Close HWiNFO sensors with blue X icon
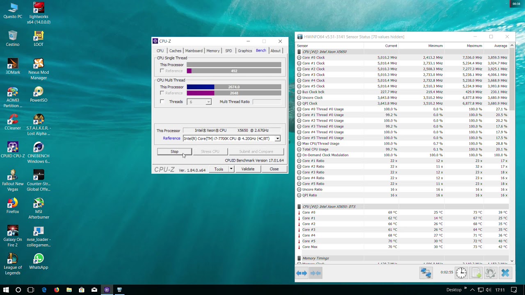Image resolution: width=525 pixels, height=295 pixels. (505, 273)
